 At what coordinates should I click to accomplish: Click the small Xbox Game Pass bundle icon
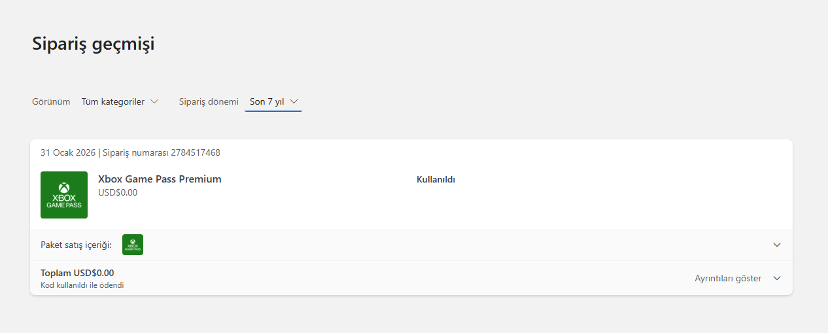[x=133, y=245]
